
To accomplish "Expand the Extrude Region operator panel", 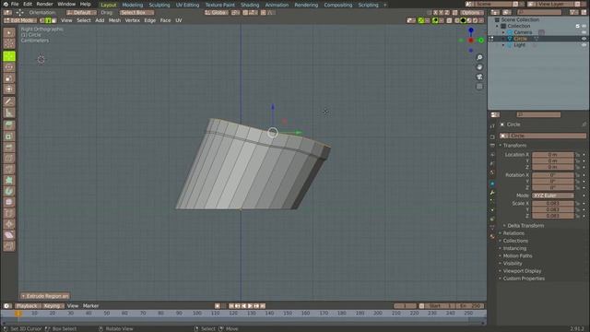I will [45, 296].
